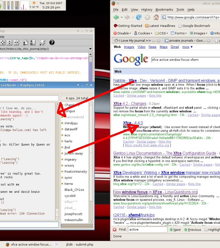Click the Firefox stop button
220x248 pixels.
[147, 17]
